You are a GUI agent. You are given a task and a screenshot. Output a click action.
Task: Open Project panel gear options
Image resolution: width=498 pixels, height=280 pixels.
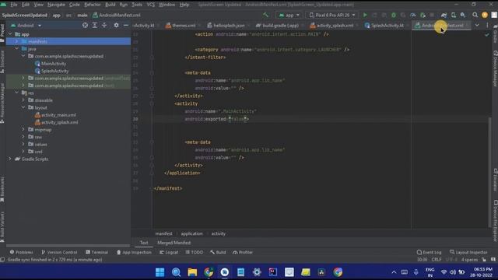pos(116,25)
